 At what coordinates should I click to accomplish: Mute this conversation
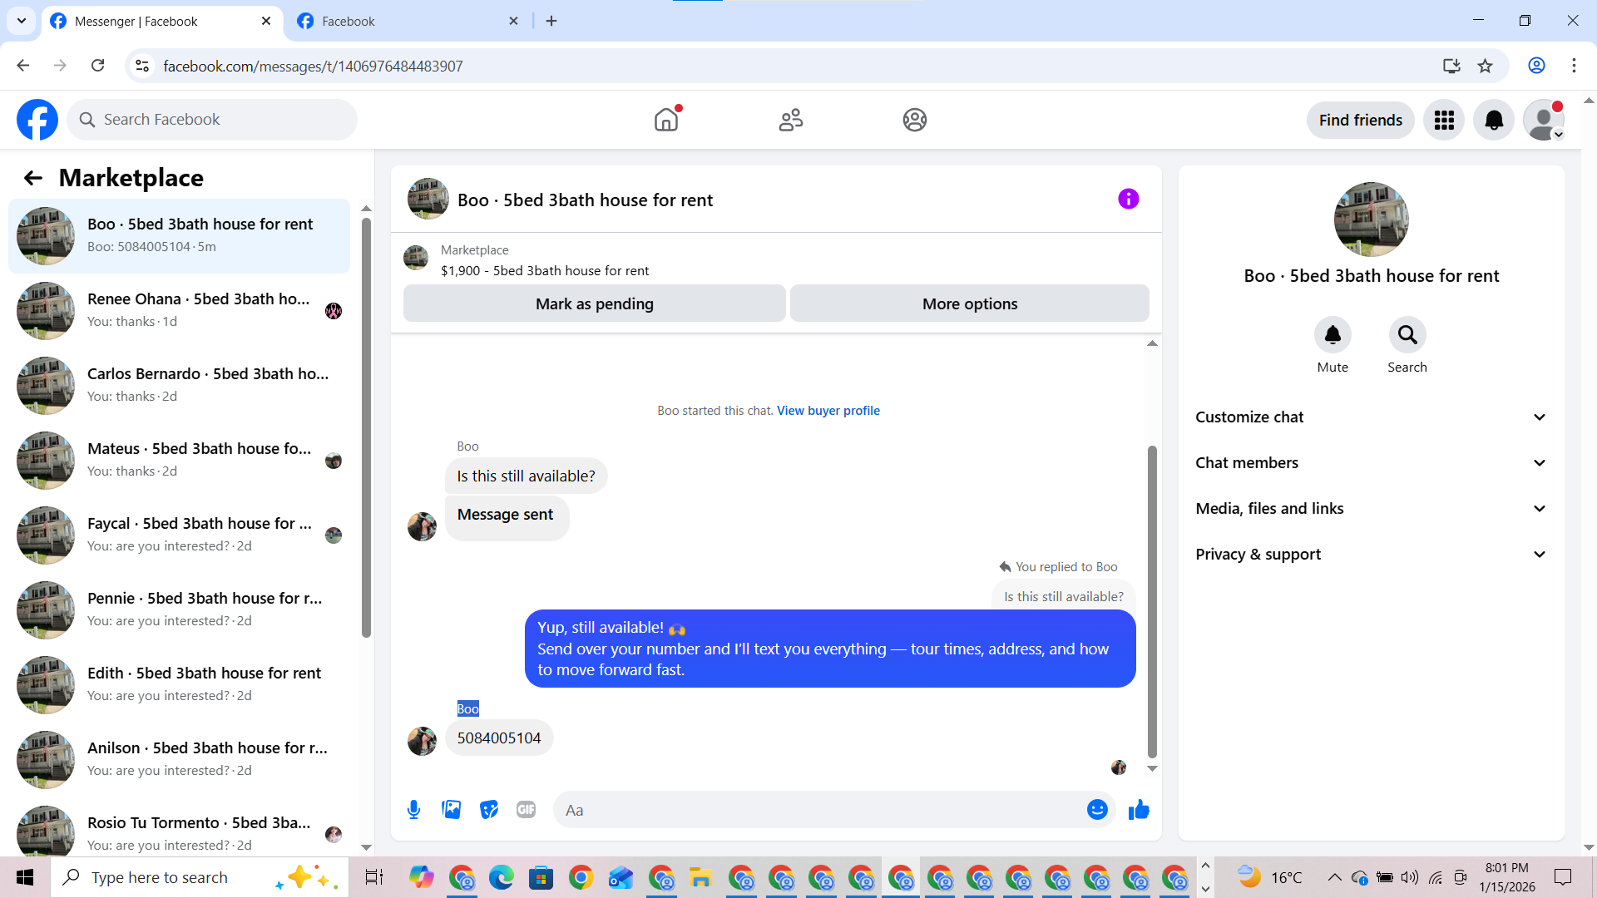(x=1332, y=335)
